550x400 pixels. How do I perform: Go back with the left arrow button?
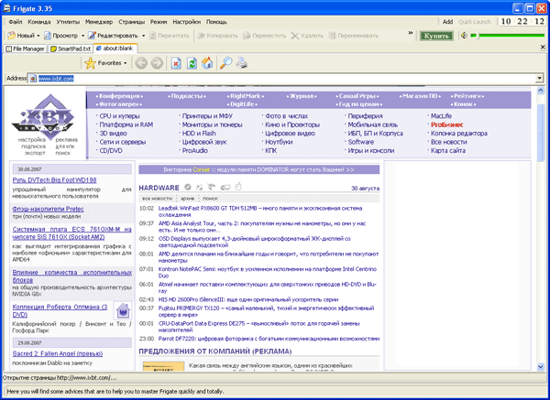[141, 63]
